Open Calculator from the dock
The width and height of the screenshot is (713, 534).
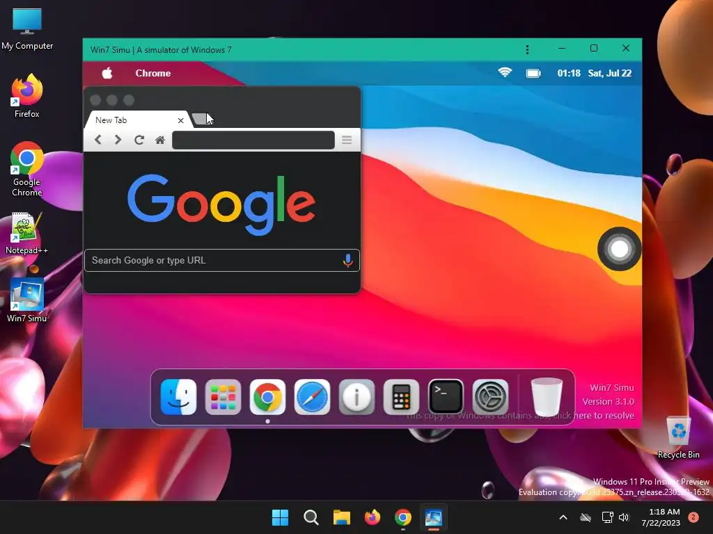[x=401, y=397]
